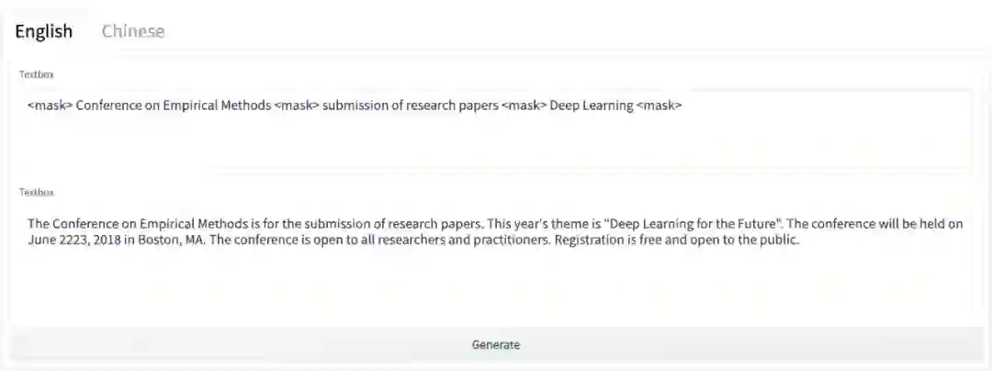Click the <mask> token before 'Deep Learning'

click(524, 106)
